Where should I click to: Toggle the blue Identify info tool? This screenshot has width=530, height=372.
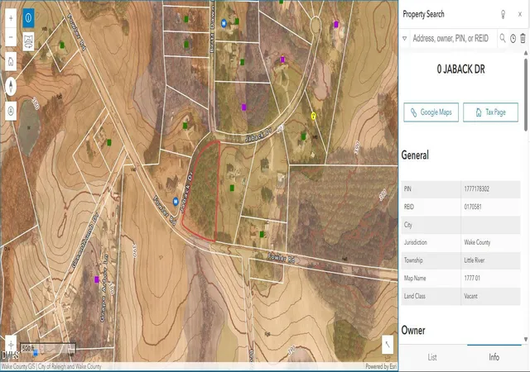[28, 18]
